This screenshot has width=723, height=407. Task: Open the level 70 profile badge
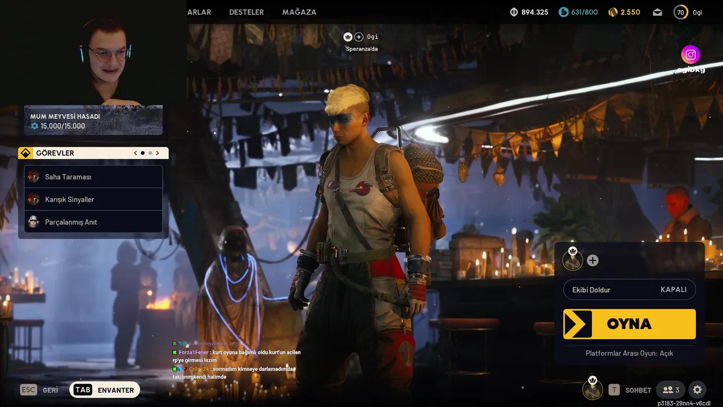681,12
